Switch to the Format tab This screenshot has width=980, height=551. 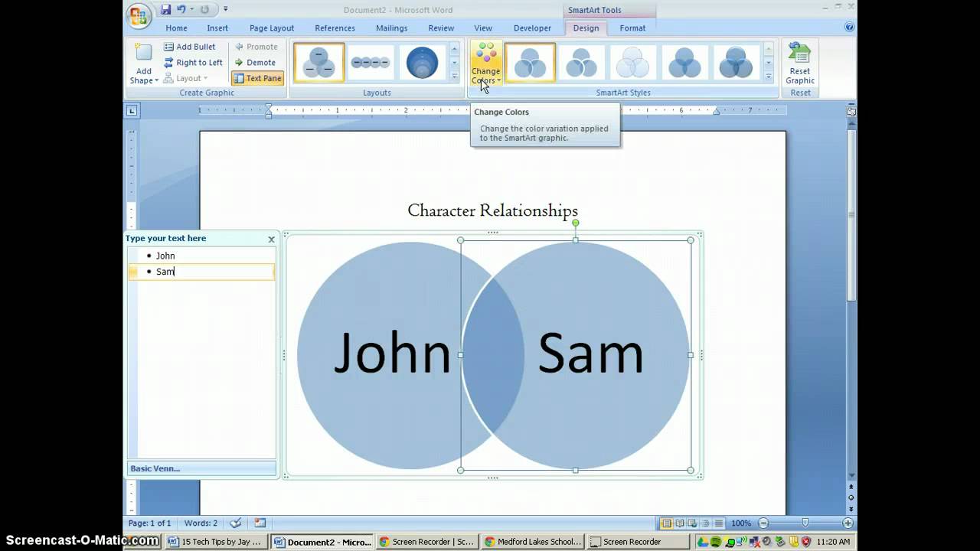632,28
